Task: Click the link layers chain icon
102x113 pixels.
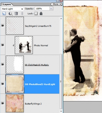Action: [22, 13]
